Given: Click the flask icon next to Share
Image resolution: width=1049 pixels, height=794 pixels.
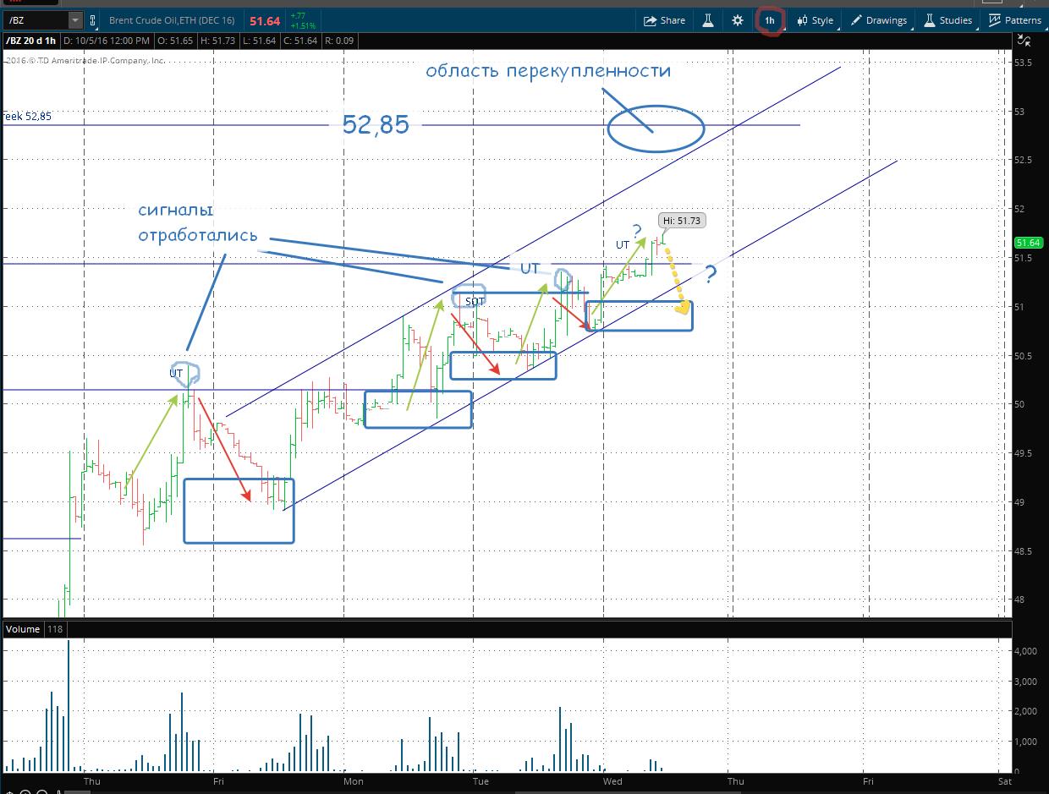Looking at the screenshot, I should pyautogui.click(x=707, y=20).
